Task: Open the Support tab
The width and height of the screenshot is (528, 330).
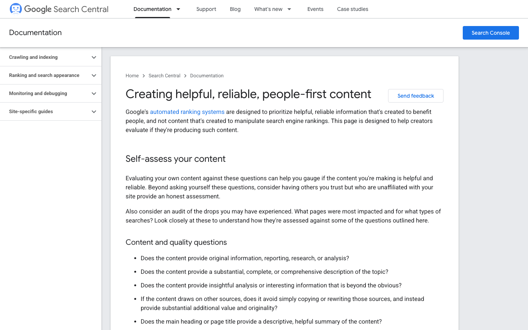Action: [x=206, y=9]
